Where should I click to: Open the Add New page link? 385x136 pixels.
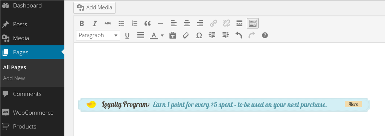[14, 78]
